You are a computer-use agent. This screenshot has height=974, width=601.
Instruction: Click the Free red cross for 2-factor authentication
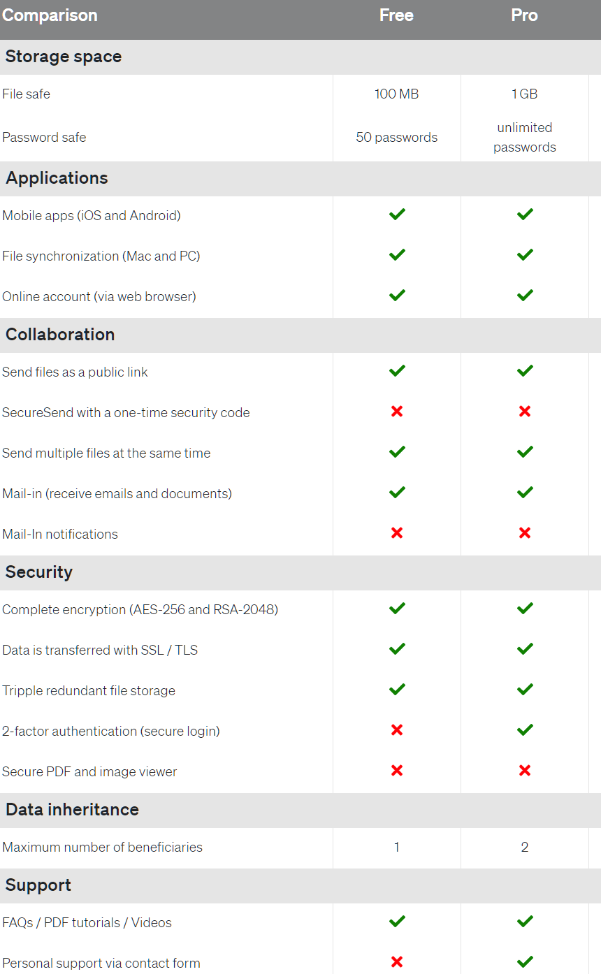pyautogui.click(x=397, y=730)
